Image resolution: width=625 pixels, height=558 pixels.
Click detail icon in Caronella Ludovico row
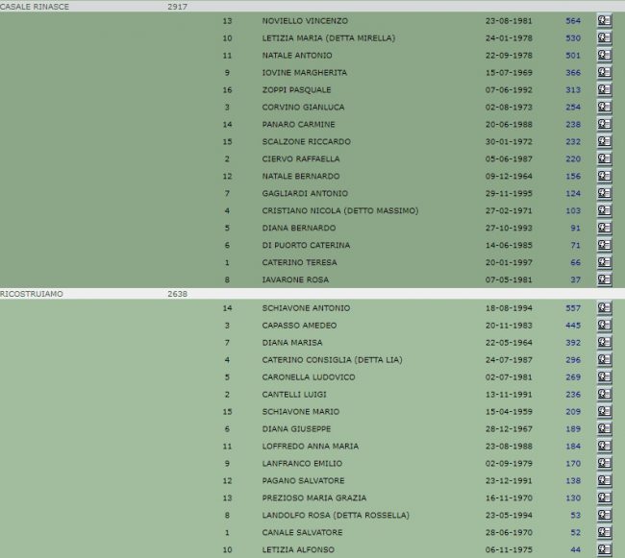tap(604, 377)
